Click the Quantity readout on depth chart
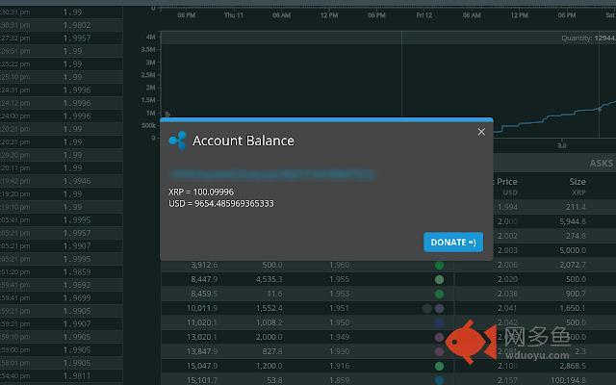The width and height of the screenshot is (616, 385). [x=588, y=38]
